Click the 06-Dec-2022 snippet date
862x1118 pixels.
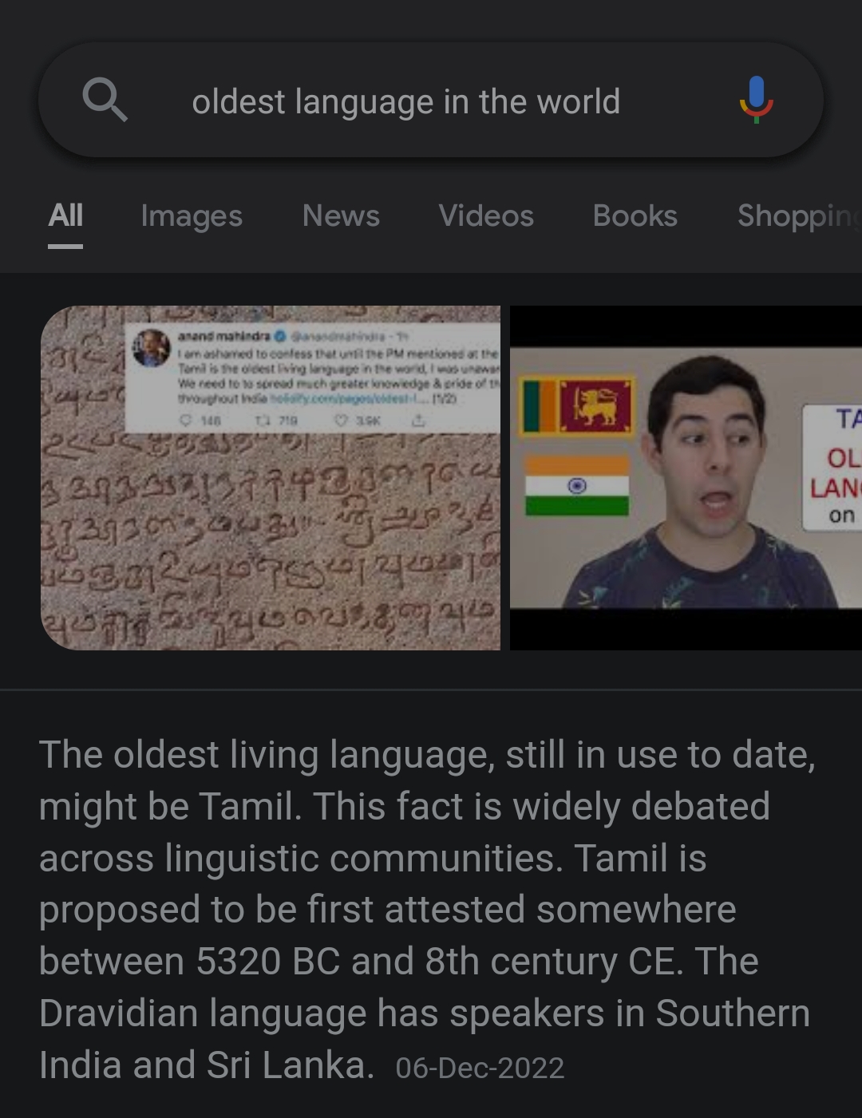click(x=480, y=1067)
